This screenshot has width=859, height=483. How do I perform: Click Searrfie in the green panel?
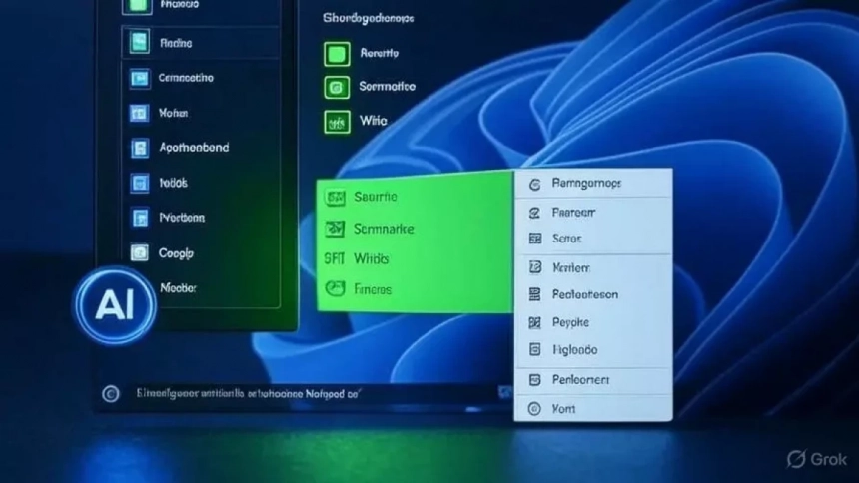tap(375, 198)
